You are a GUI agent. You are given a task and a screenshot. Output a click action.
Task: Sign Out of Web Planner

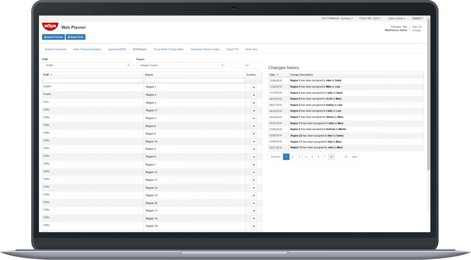[x=416, y=27]
